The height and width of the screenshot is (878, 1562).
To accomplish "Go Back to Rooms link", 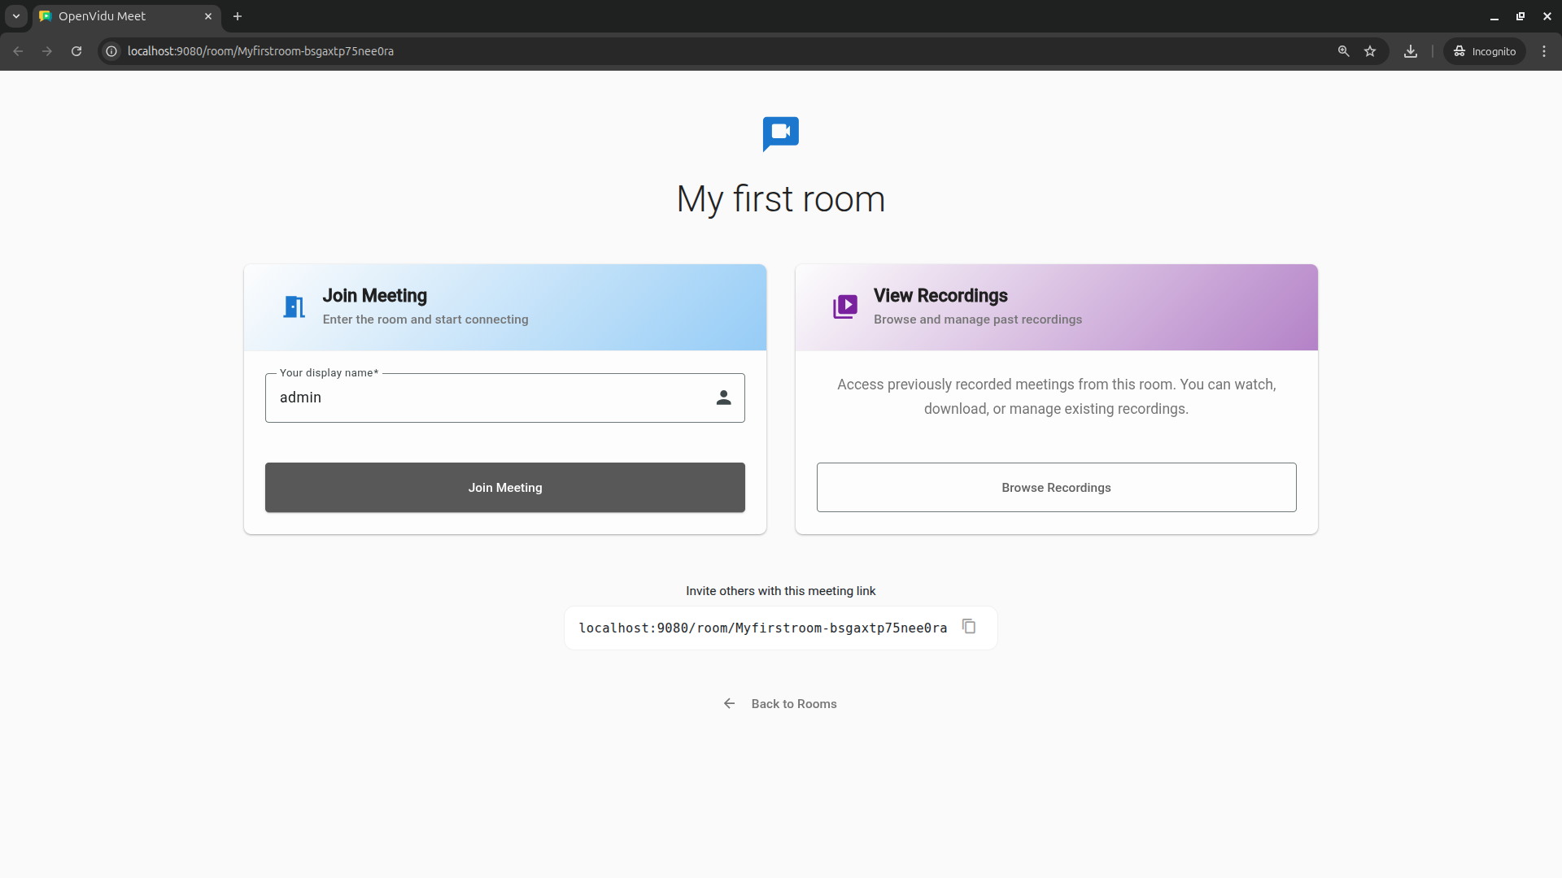I will pos(780,704).
